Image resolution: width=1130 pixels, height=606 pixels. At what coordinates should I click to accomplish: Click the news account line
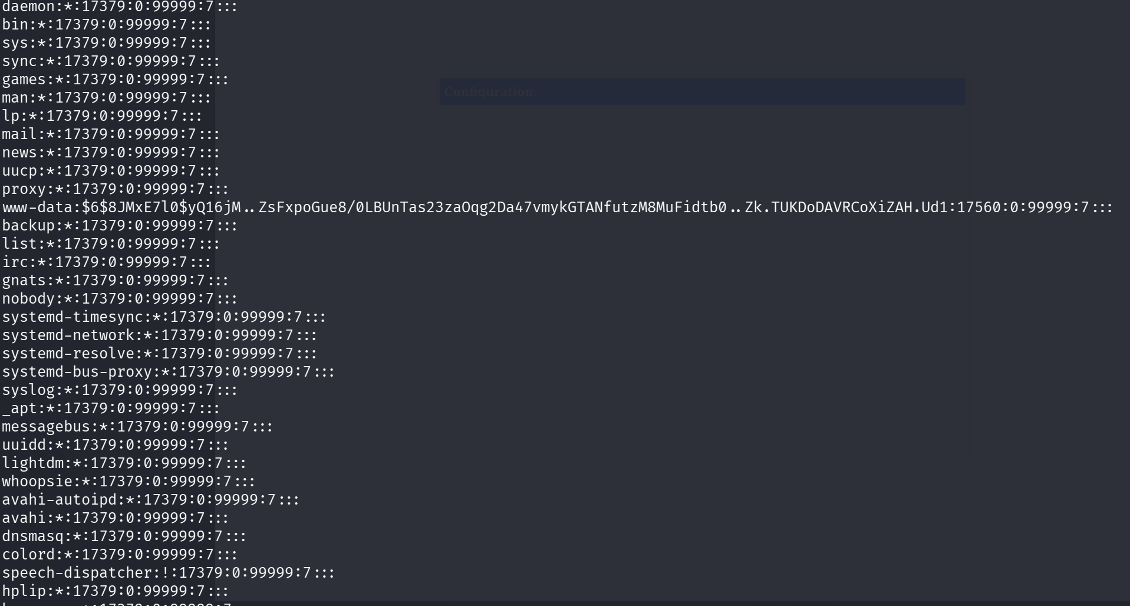click(x=111, y=153)
